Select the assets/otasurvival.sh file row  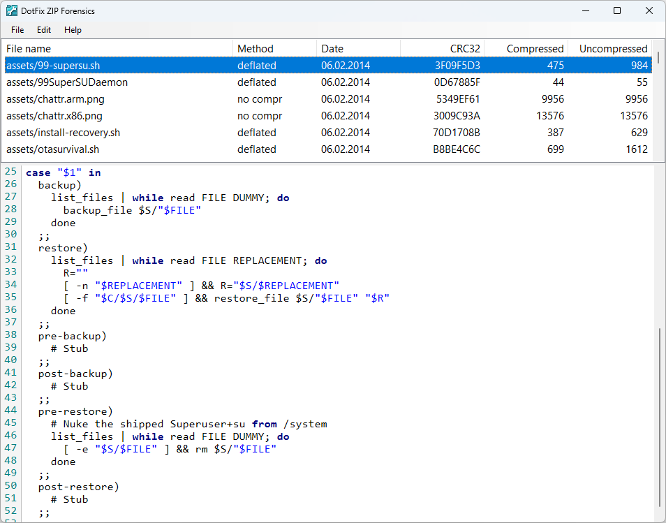[328, 149]
